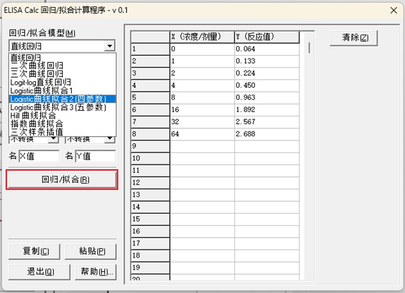Open the right 不转换 Y transform dropdown
405x293 pixels.
109,139
